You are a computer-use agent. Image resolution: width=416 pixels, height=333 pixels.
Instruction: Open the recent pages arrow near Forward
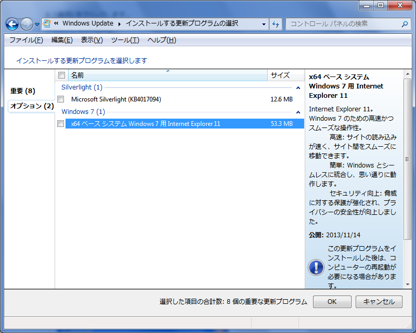(x=37, y=24)
